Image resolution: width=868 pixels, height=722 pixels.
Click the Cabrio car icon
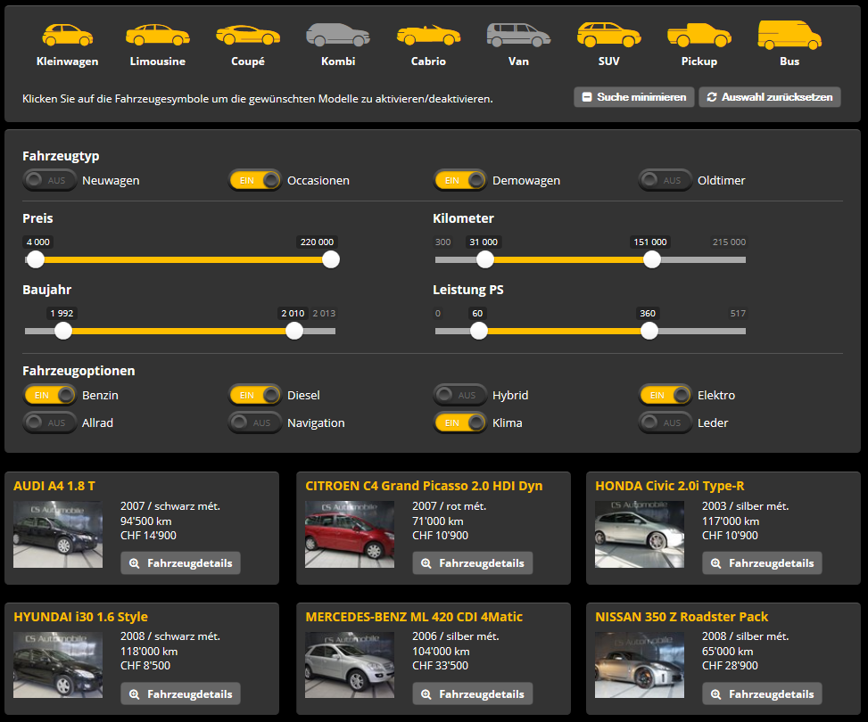[x=428, y=36]
